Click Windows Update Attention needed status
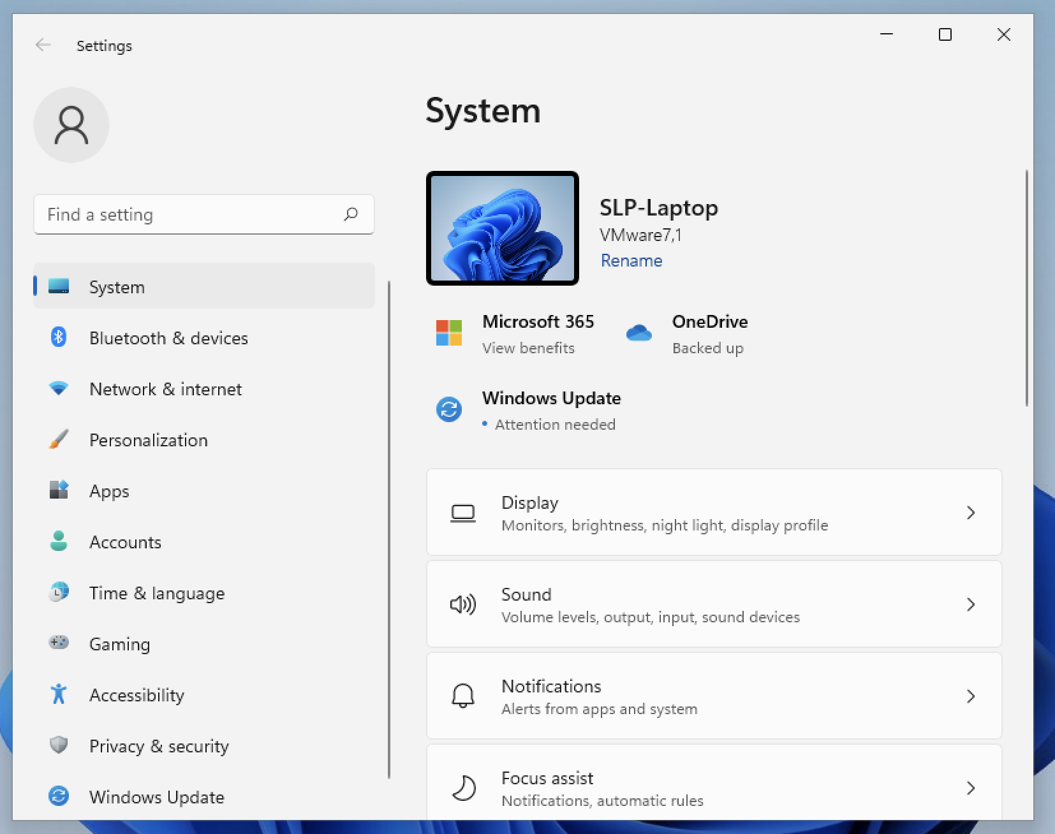Viewport: 1055px width, 834px height. tap(555, 424)
